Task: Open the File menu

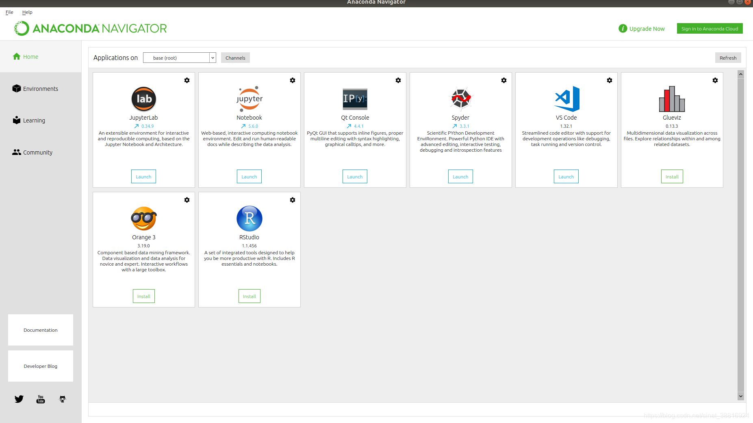Action: (9, 12)
